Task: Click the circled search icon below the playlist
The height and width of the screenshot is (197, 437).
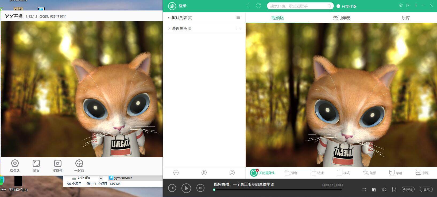Action: pyautogui.click(x=232, y=173)
